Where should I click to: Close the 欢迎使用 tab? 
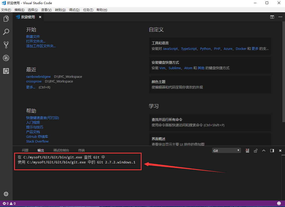tap(40, 17)
